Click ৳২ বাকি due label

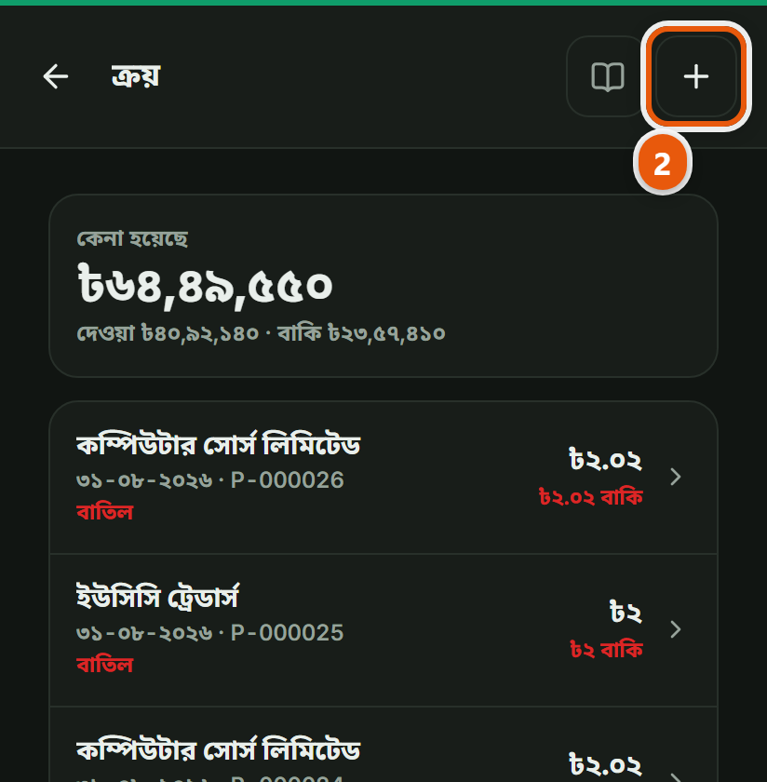click(x=606, y=650)
